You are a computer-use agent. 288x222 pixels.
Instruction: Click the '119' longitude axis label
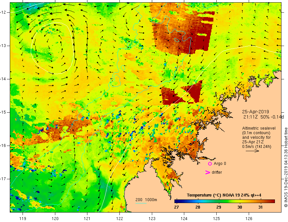tap(23, 218)
